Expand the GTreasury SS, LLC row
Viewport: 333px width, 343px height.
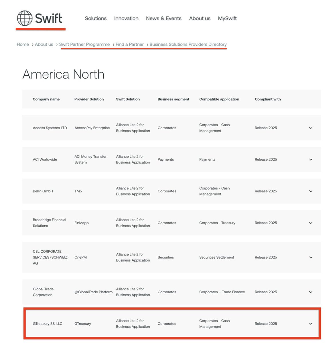pyautogui.click(x=311, y=324)
